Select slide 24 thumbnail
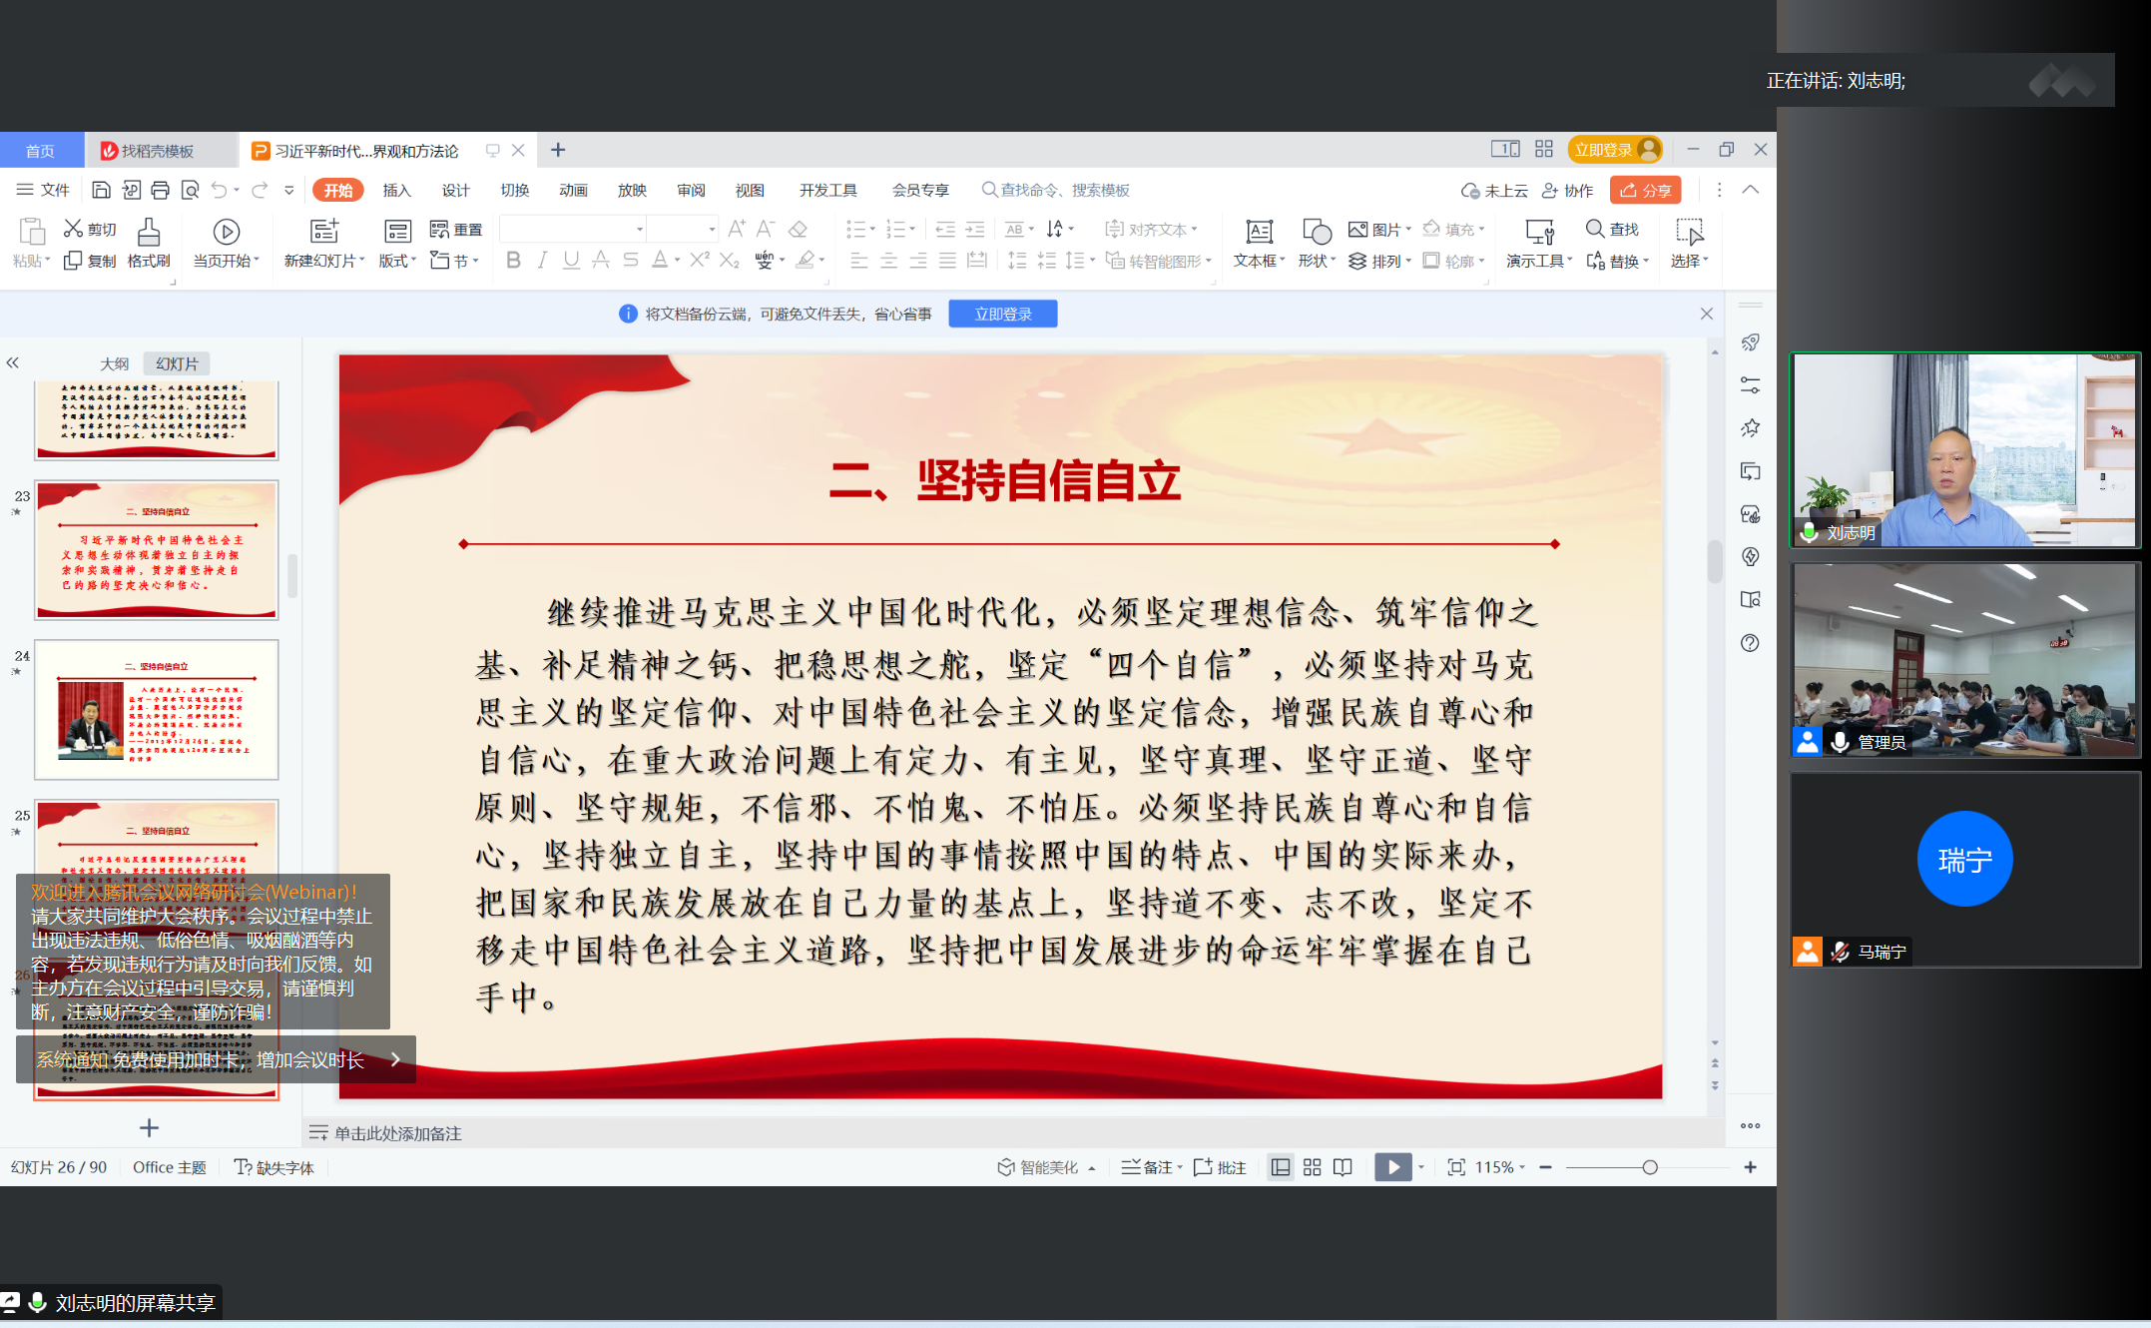 (157, 710)
